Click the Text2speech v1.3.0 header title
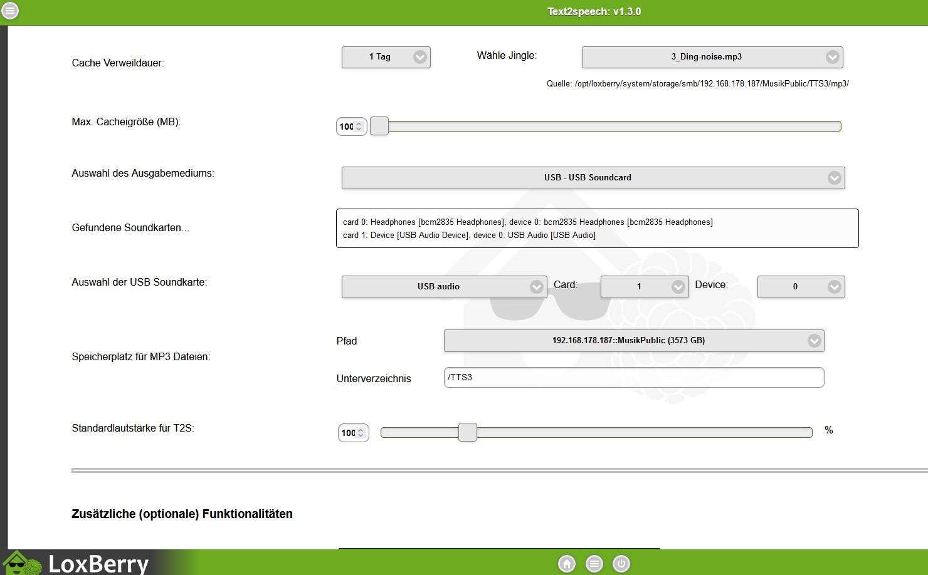Viewport: 928px width, 575px height. click(x=594, y=12)
